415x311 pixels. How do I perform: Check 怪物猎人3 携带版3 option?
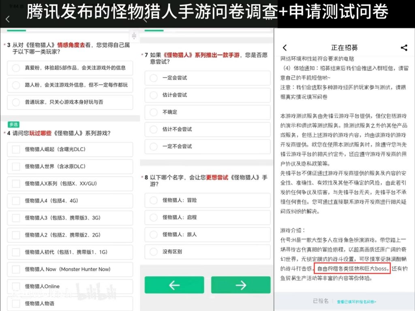(70, 218)
